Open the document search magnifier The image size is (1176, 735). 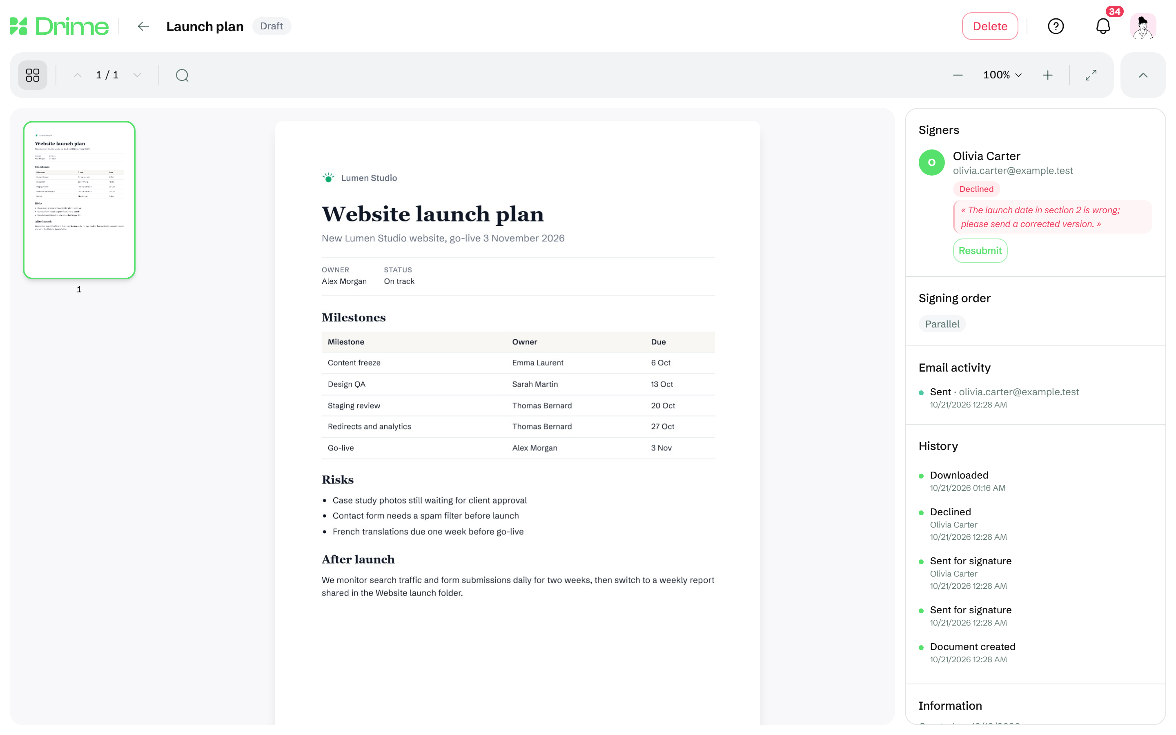[182, 75]
